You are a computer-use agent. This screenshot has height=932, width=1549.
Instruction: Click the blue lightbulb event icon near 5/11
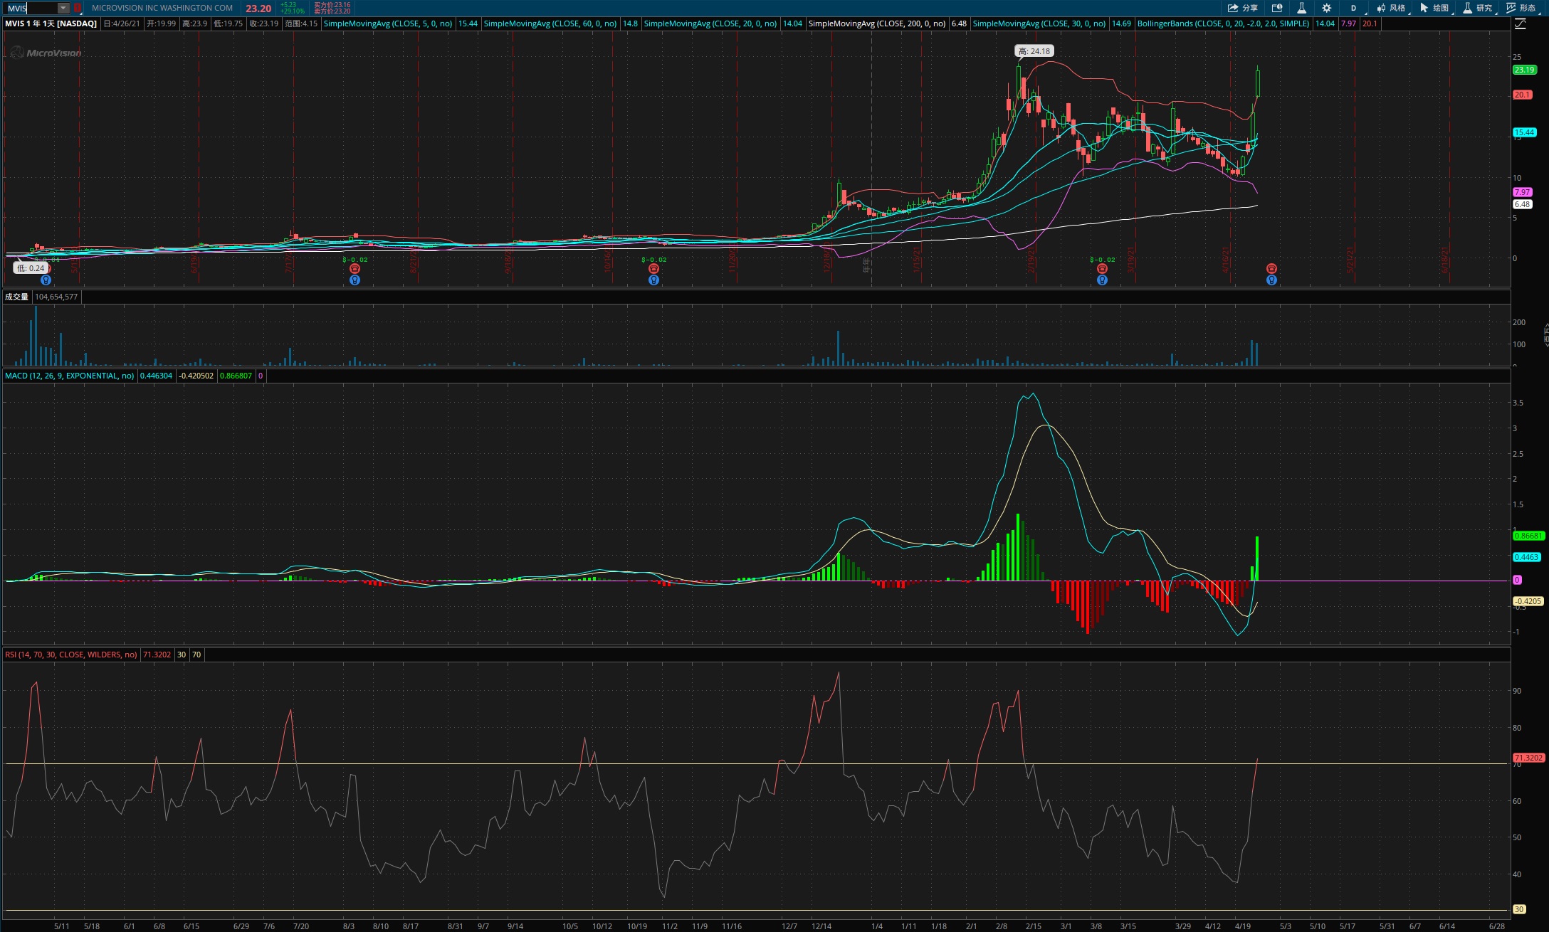click(46, 280)
